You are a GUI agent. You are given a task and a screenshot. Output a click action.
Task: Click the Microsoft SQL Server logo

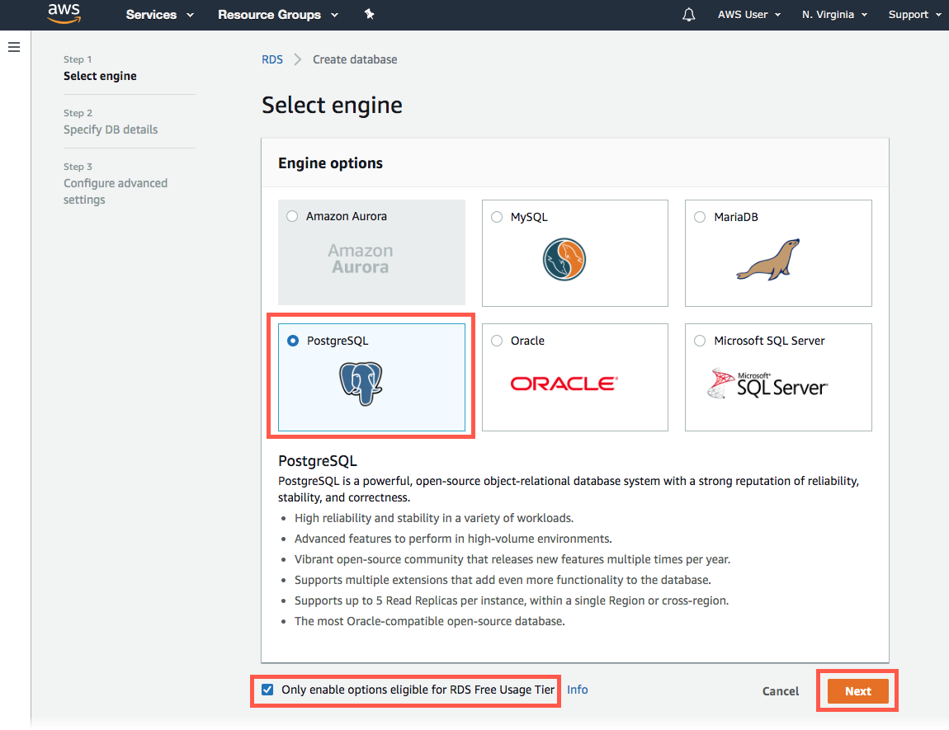point(767,384)
